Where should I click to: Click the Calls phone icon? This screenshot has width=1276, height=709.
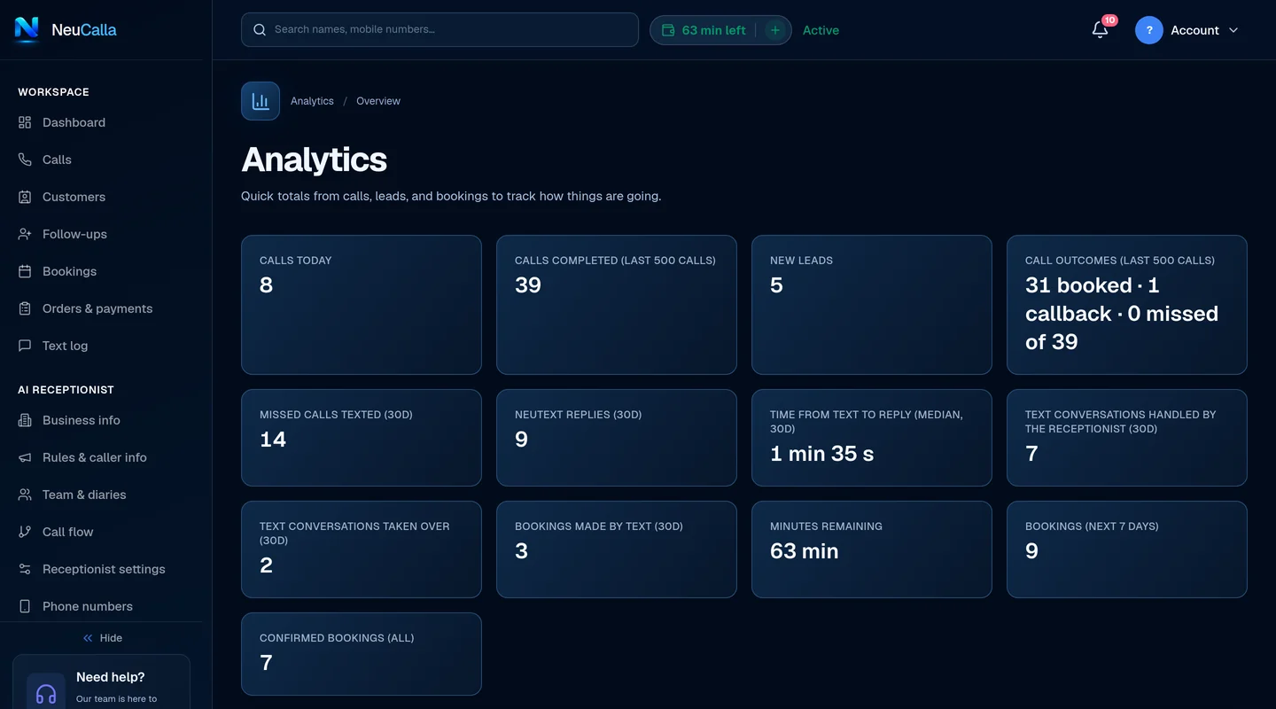(x=25, y=160)
